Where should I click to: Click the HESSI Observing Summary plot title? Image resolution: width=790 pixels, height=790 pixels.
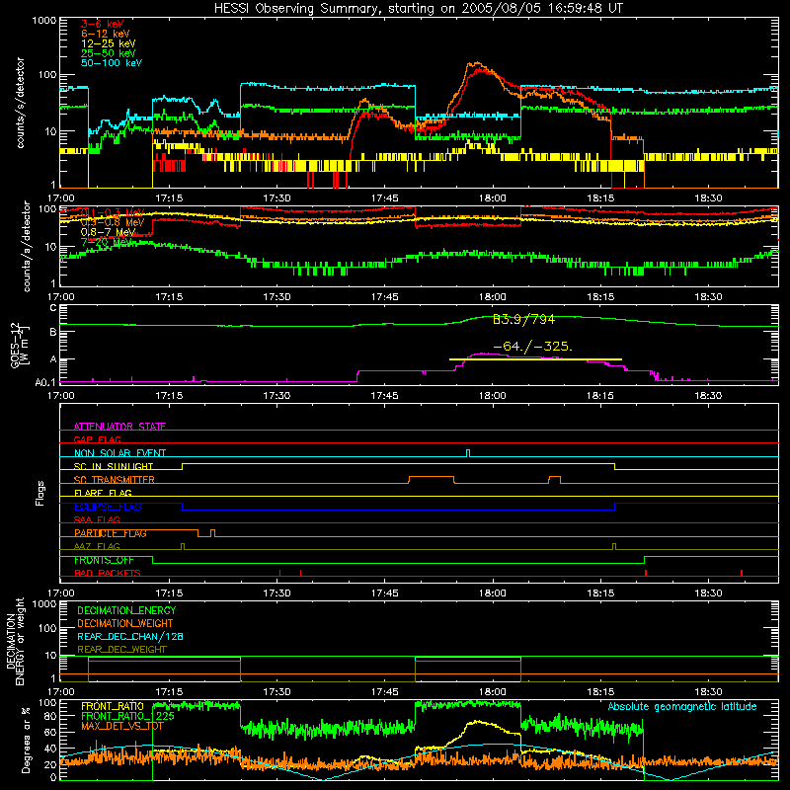[x=419, y=8]
